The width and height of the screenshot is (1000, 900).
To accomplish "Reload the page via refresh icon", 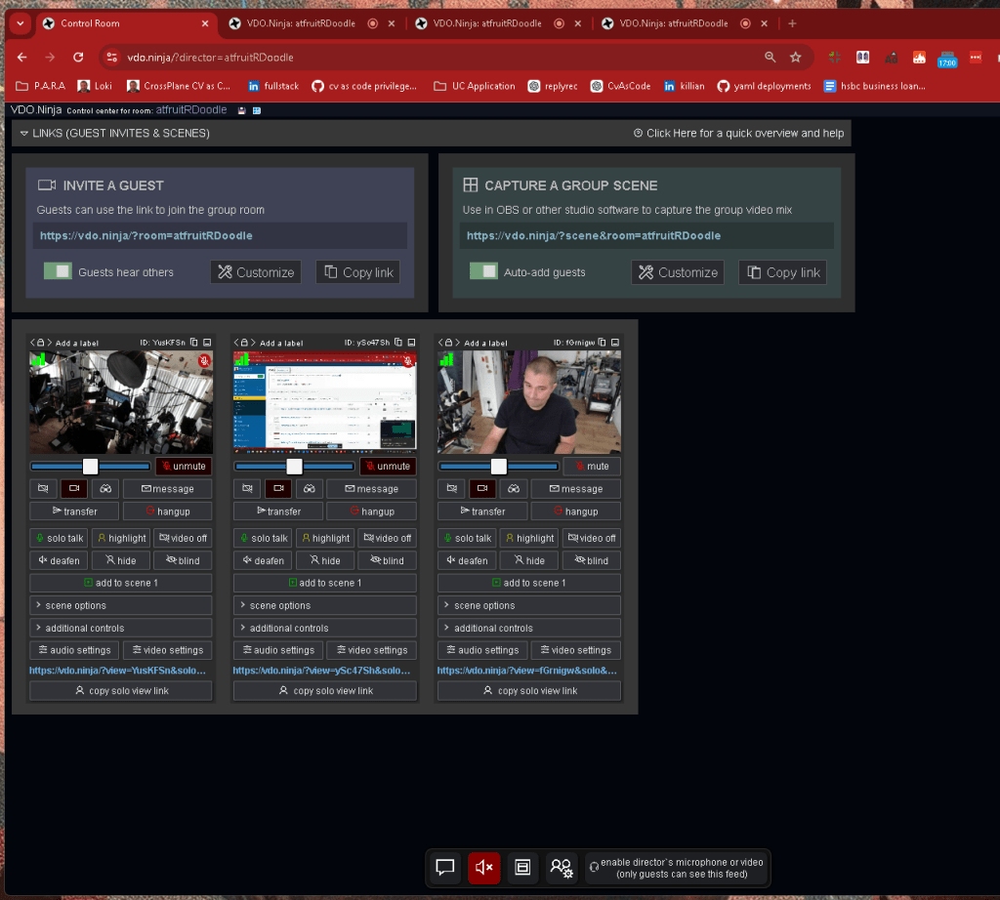I will pyautogui.click(x=78, y=58).
